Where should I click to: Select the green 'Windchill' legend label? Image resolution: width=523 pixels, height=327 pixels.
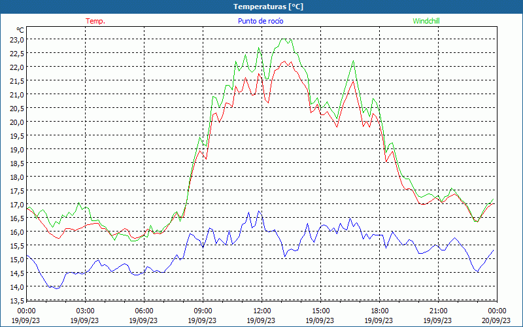point(426,21)
